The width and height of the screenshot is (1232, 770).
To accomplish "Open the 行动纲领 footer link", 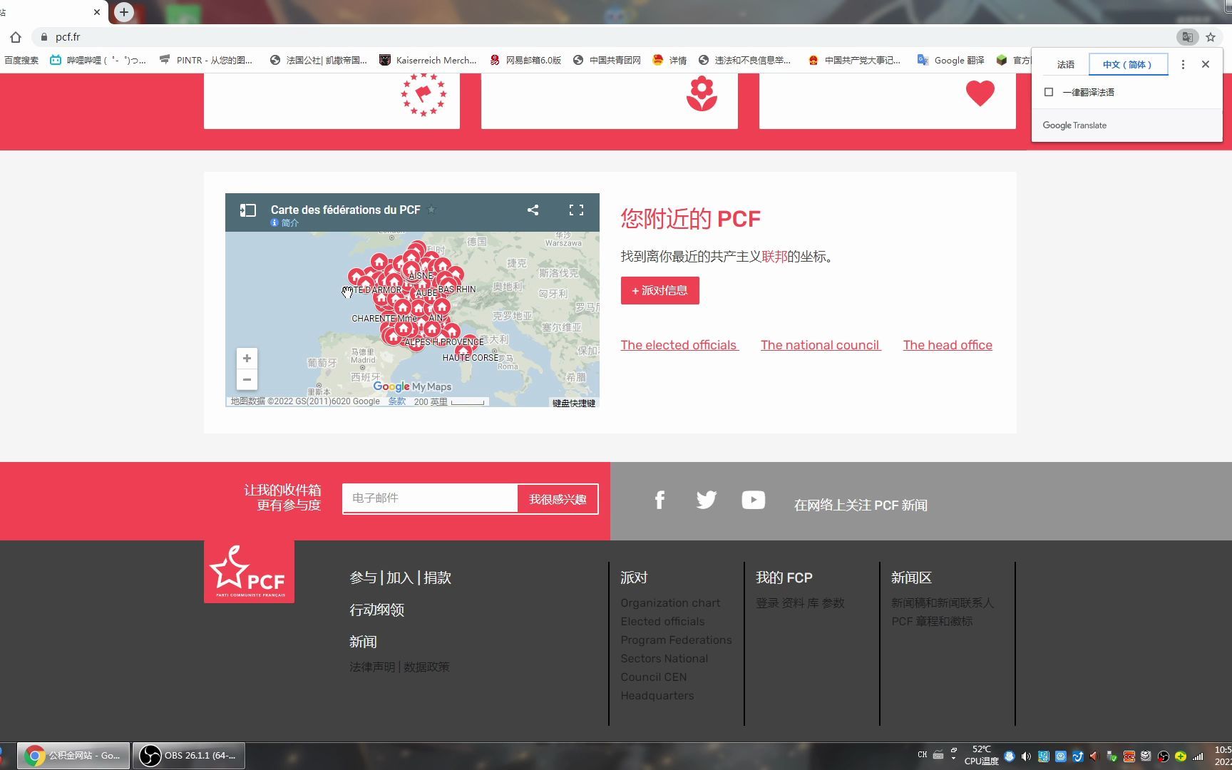I will click(377, 610).
